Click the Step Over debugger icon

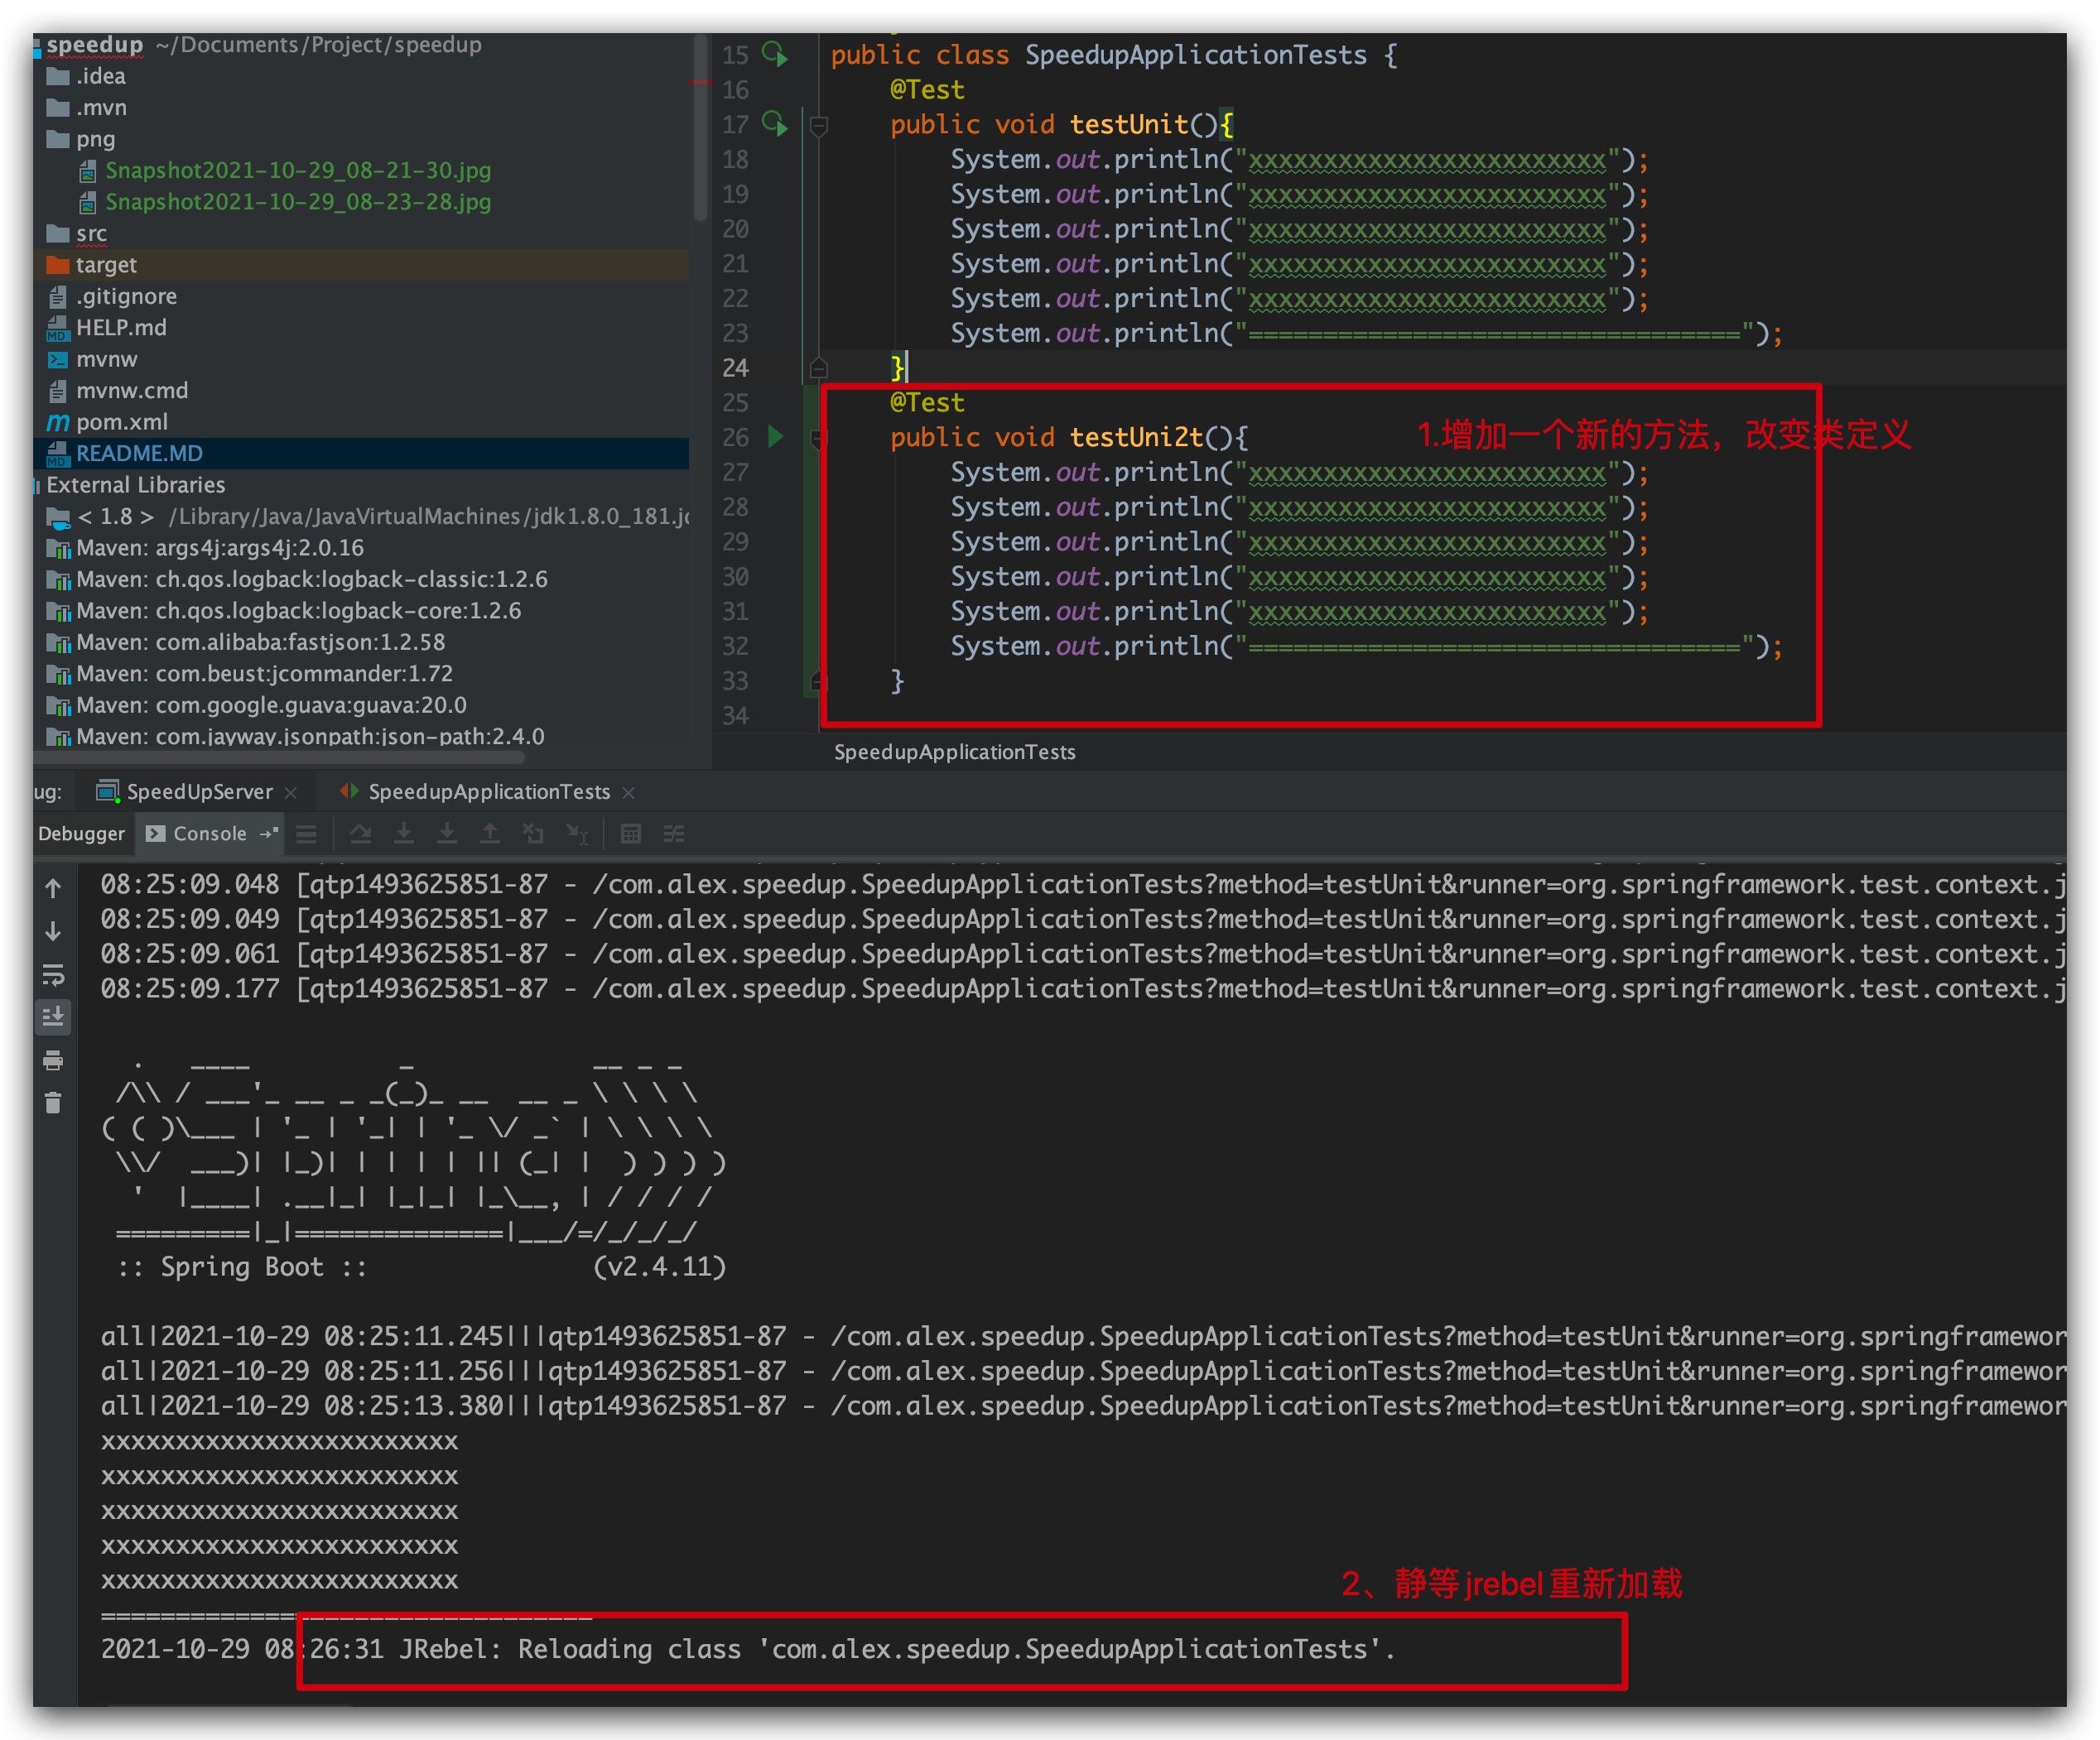pyautogui.click(x=361, y=834)
